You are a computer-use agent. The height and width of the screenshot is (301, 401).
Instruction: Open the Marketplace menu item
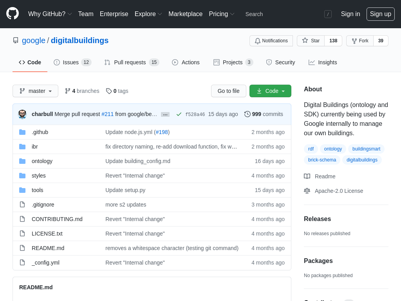coord(185,14)
